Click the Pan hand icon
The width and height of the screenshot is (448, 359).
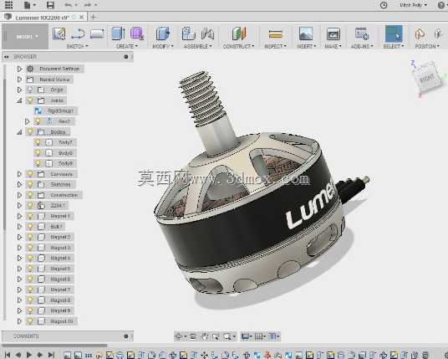(204, 336)
